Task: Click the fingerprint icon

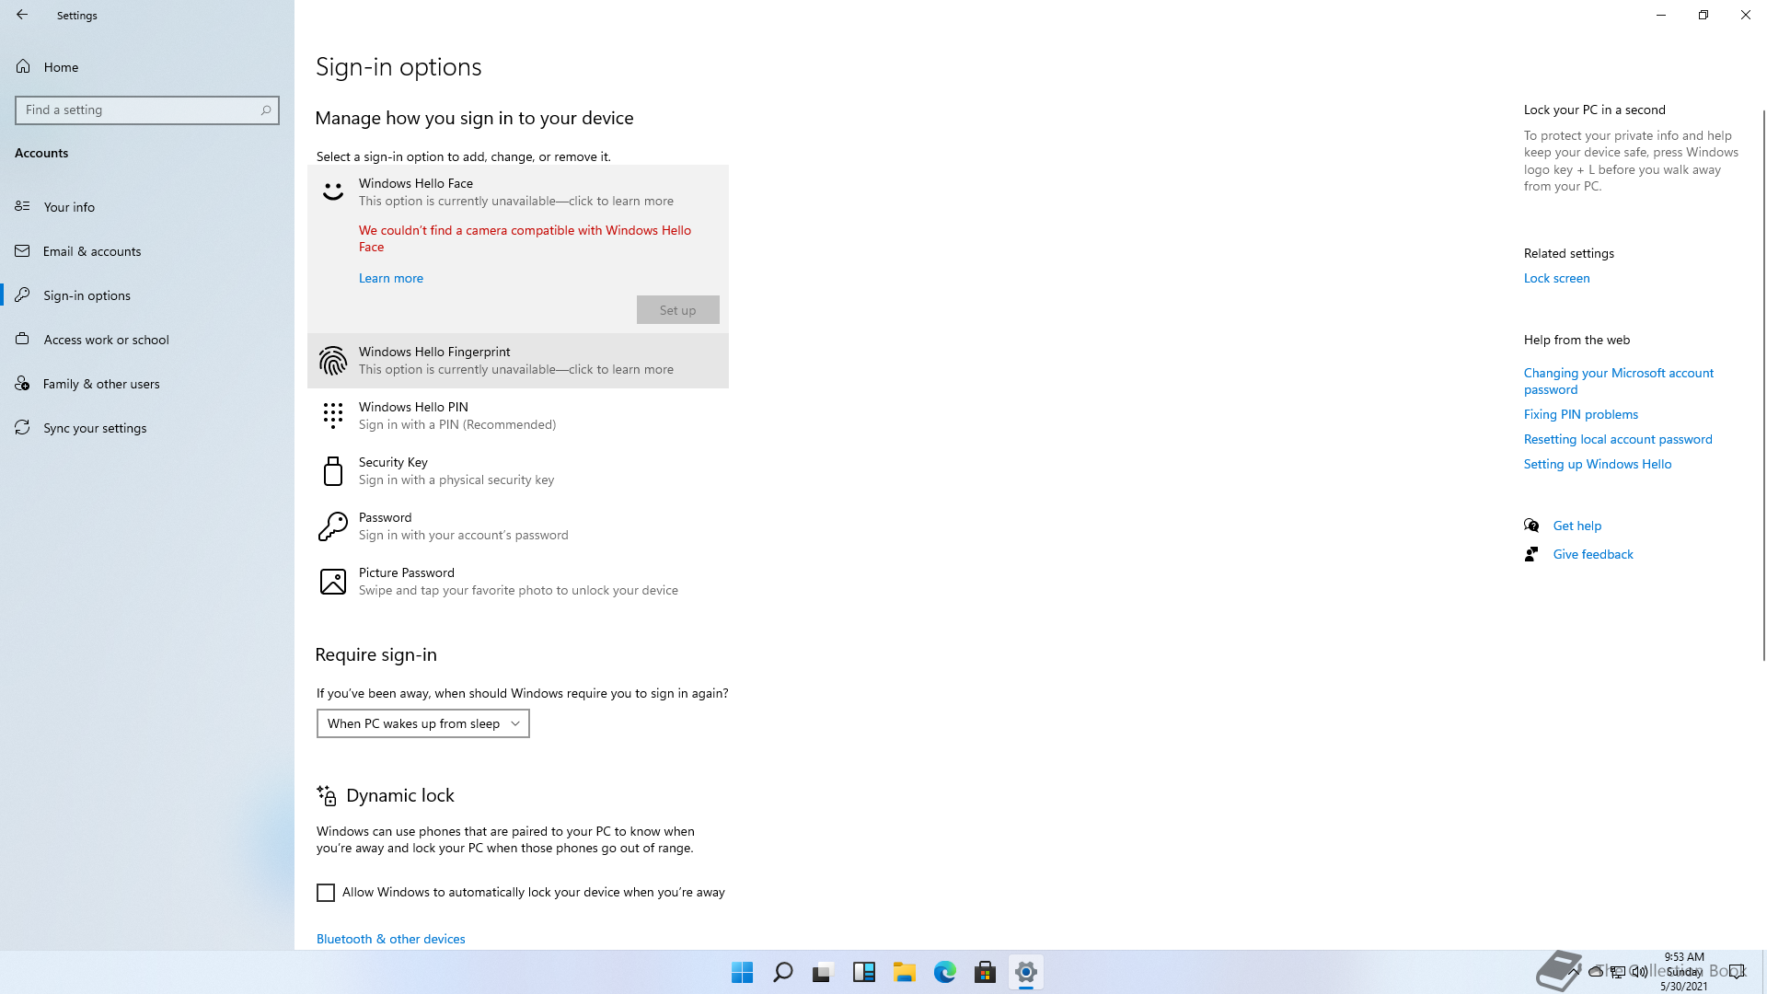Action: coord(332,360)
